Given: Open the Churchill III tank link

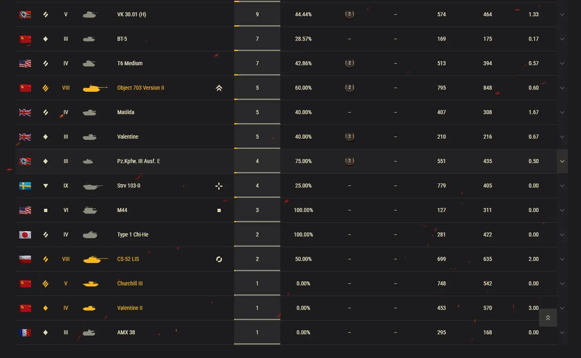Looking at the screenshot, I should click(x=130, y=283).
